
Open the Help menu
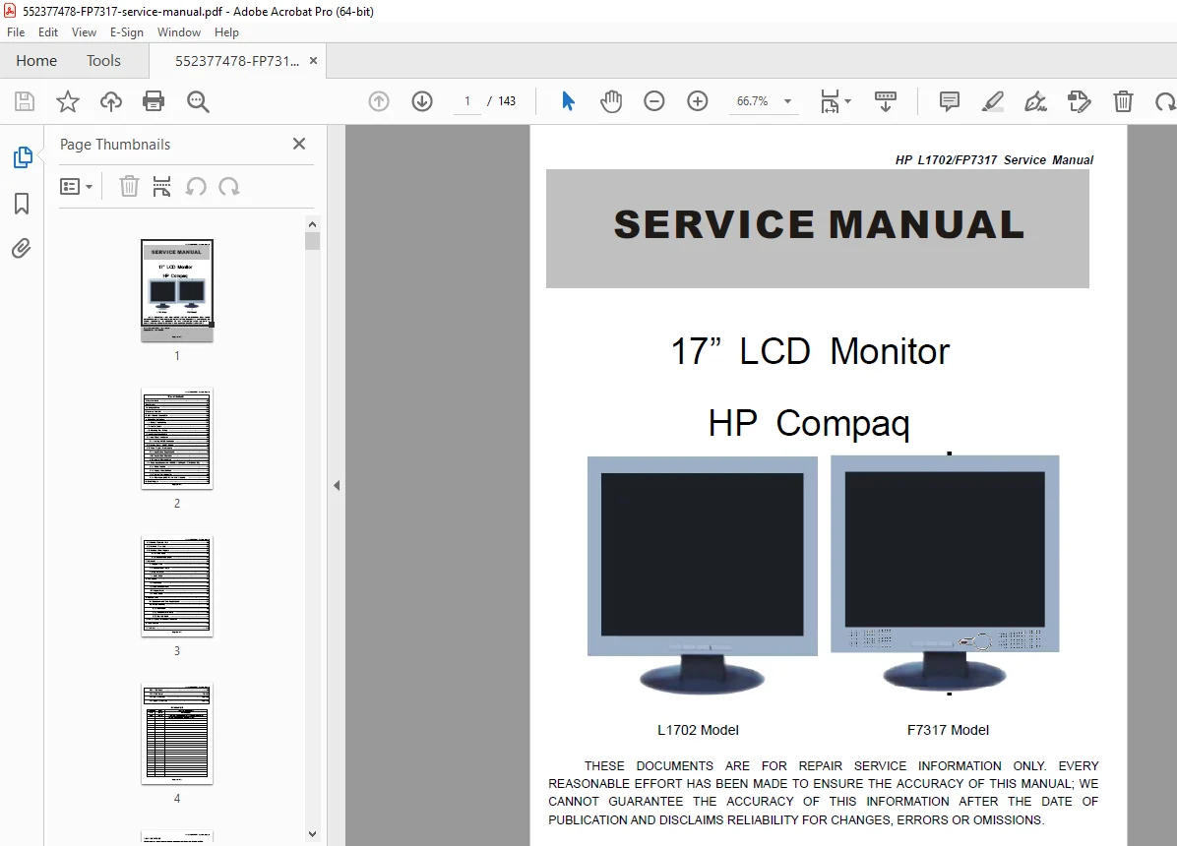226,32
